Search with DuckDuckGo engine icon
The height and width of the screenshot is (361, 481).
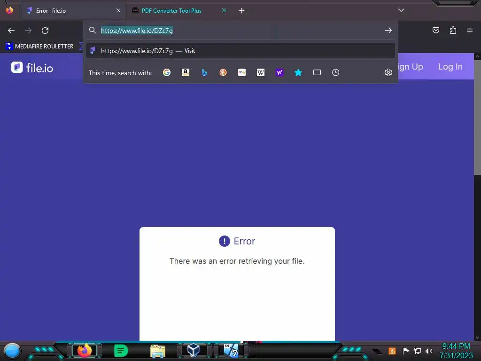223,72
